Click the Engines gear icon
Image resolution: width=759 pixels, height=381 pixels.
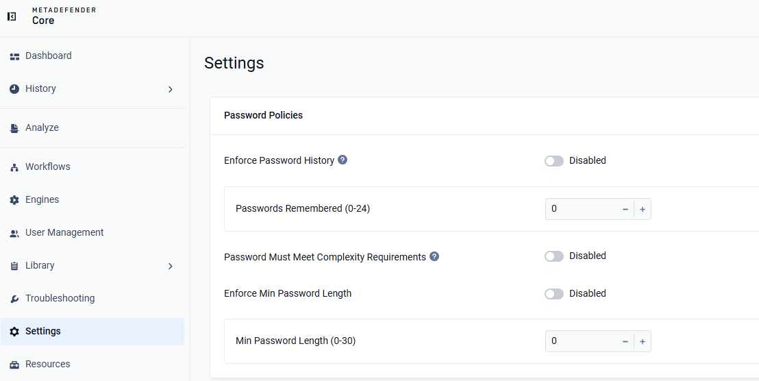coord(14,200)
